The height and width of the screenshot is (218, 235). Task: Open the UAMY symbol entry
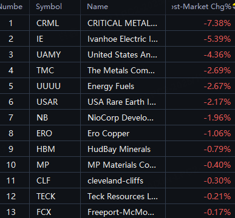pyautogui.click(x=49, y=54)
